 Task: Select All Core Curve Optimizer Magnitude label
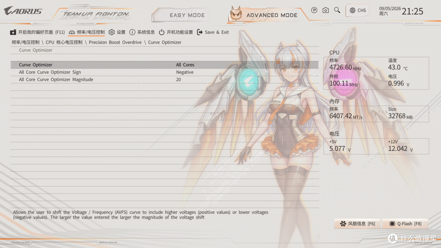click(x=56, y=80)
